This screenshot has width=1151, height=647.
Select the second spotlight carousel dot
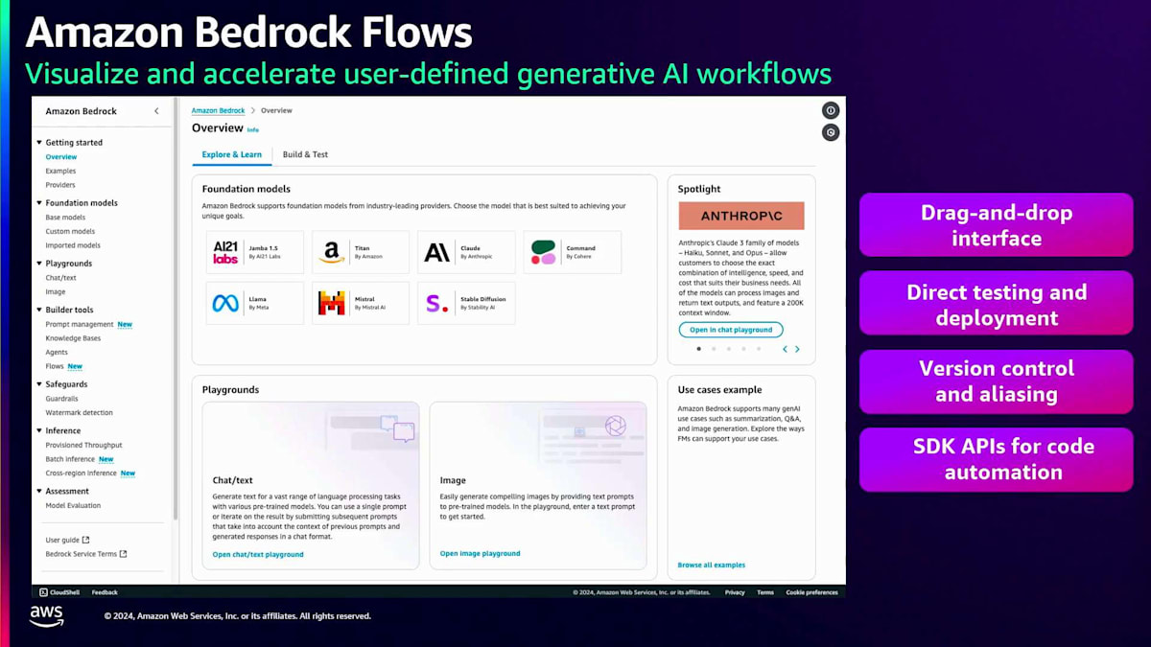714,349
